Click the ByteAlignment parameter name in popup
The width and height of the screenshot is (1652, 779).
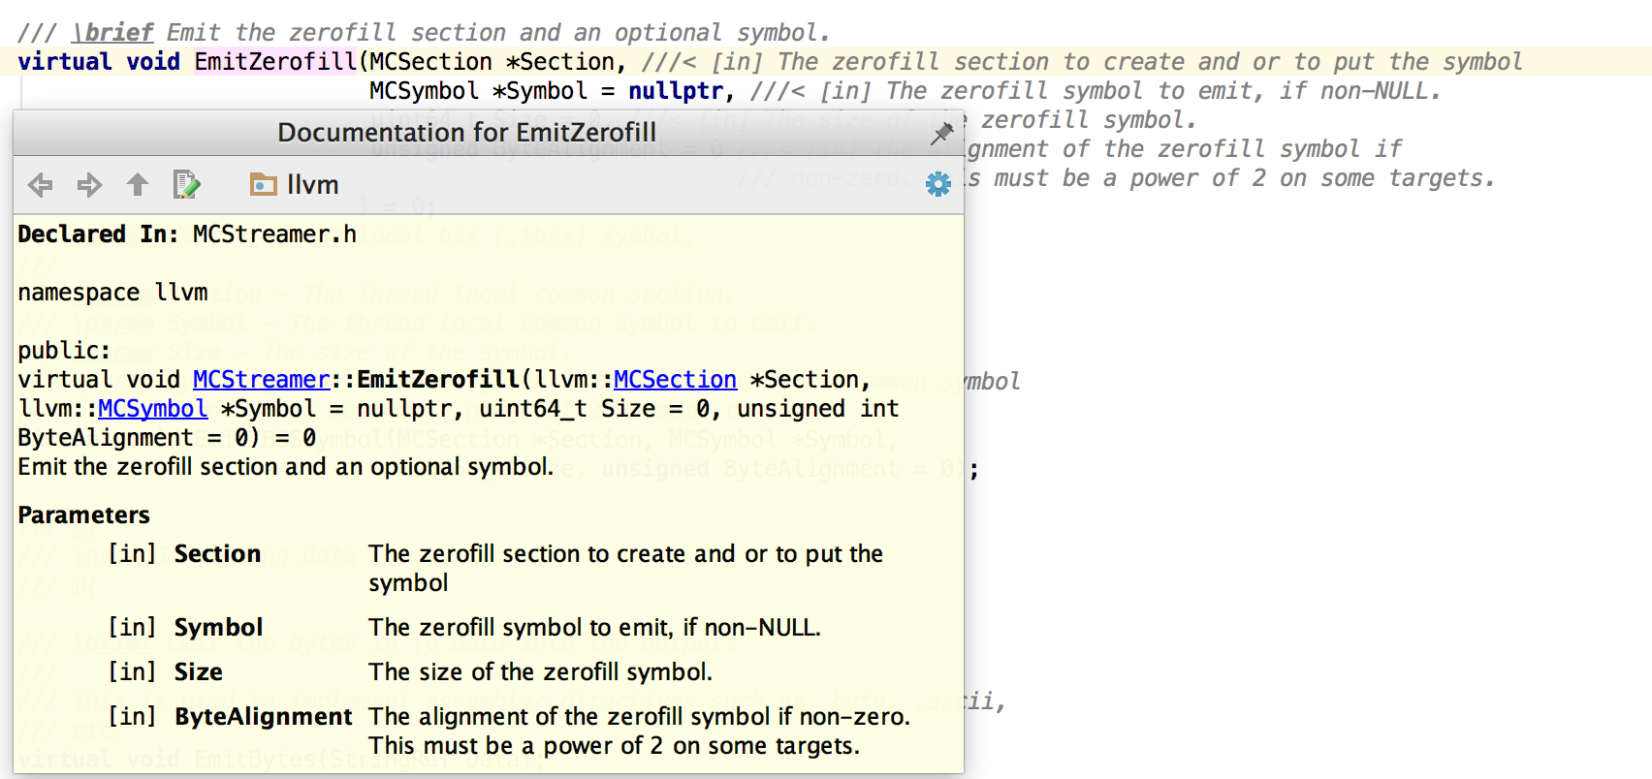click(264, 717)
